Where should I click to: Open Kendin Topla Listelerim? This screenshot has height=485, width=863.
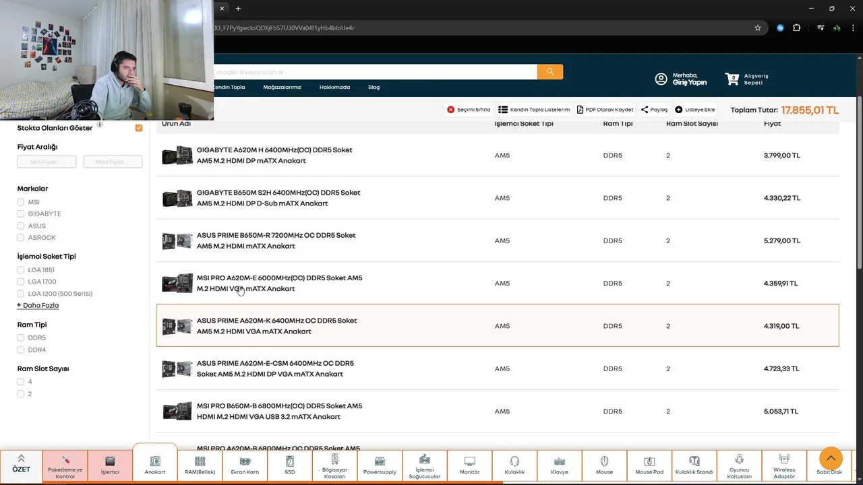534,109
